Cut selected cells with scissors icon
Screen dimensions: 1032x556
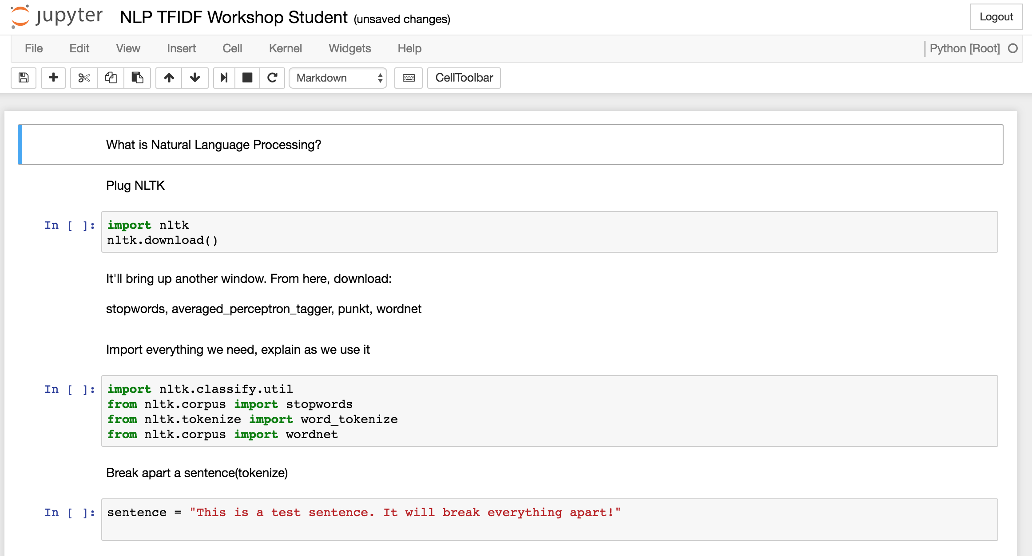pyautogui.click(x=83, y=78)
